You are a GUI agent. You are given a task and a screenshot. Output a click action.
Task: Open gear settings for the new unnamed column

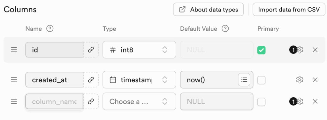(x=300, y=102)
